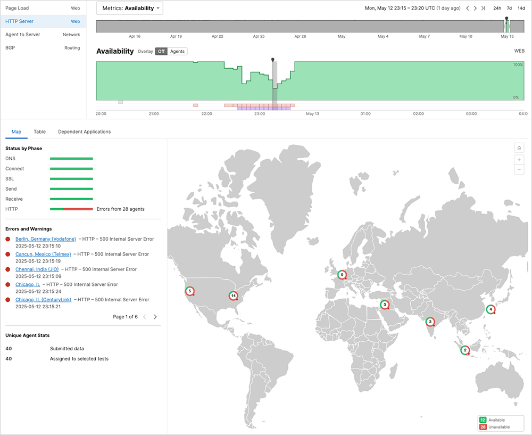Click the Europe agent cluster marker 9
The width and height of the screenshot is (532, 435).
click(x=342, y=275)
